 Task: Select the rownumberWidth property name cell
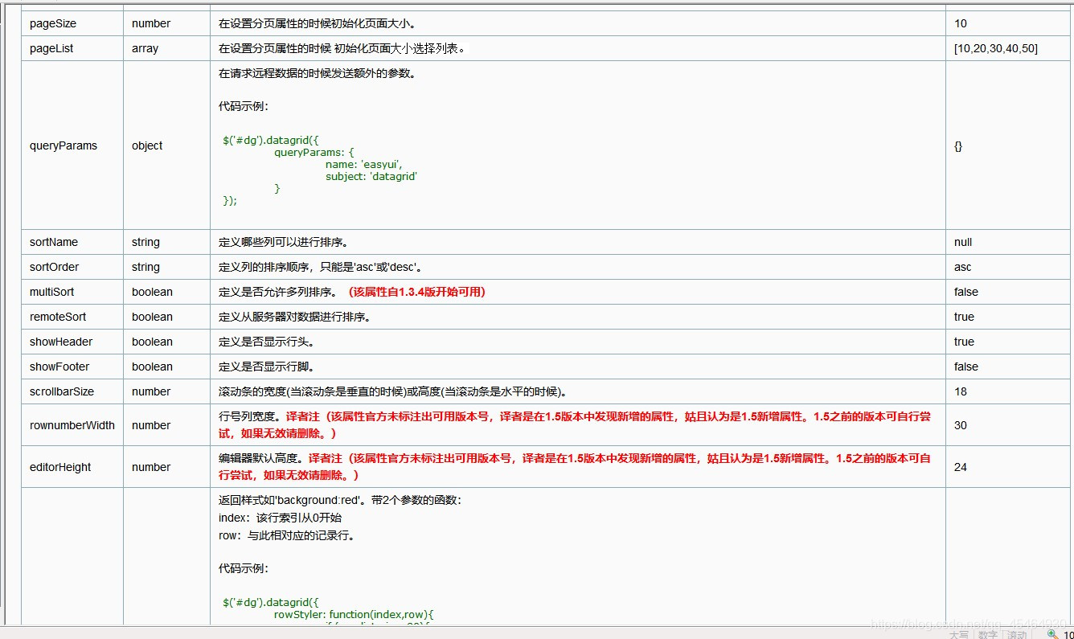point(72,425)
